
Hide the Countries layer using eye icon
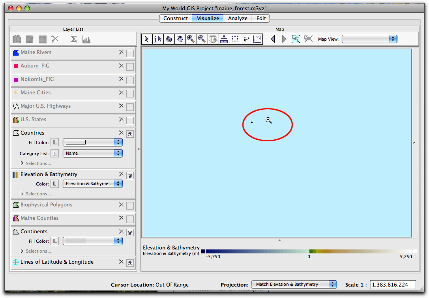[130, 134]
